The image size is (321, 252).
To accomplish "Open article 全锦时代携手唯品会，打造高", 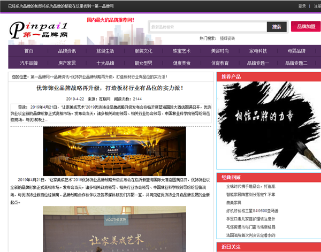I will point(250,187).
